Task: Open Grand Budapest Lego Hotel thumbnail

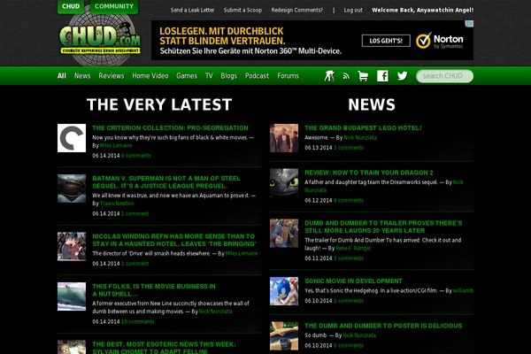Action: [284, 138]
